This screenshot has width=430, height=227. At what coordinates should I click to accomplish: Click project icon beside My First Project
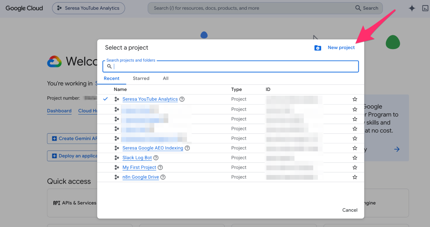tap(116, 167)
